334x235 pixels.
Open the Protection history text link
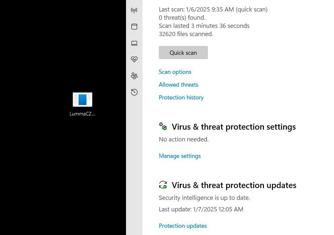[181, 97]
